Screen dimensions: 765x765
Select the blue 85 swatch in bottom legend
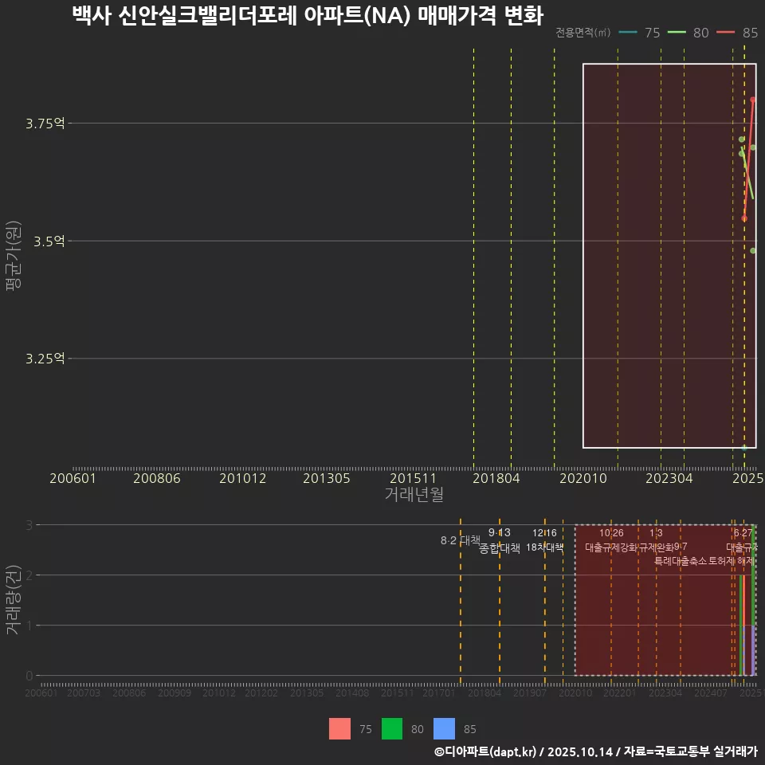point(444,729)
